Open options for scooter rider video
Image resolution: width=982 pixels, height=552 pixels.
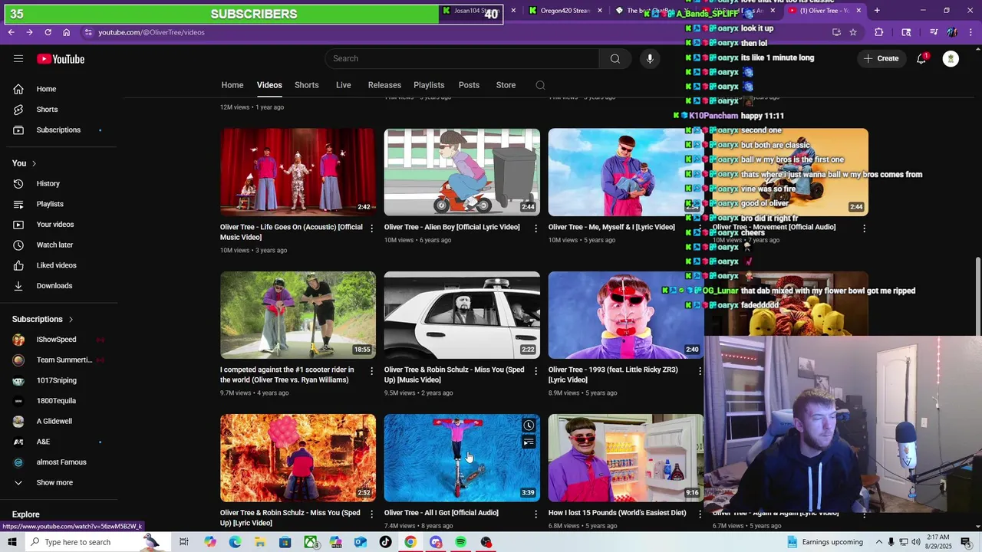tap(371, 371)
